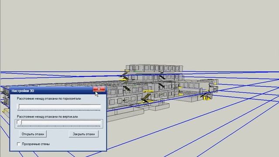Image resolution: width=279 pixels, height=157 pixels.
Task: Click the horizontal floor distance slider
Action: tap(59, 107)
